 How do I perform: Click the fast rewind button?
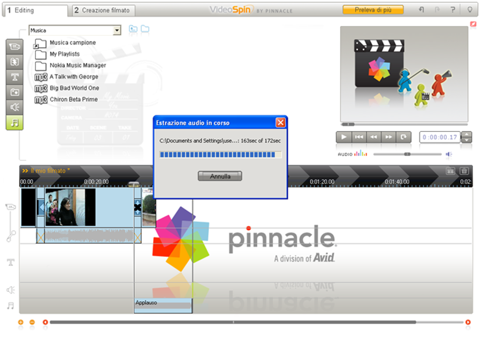click(373, 137)
